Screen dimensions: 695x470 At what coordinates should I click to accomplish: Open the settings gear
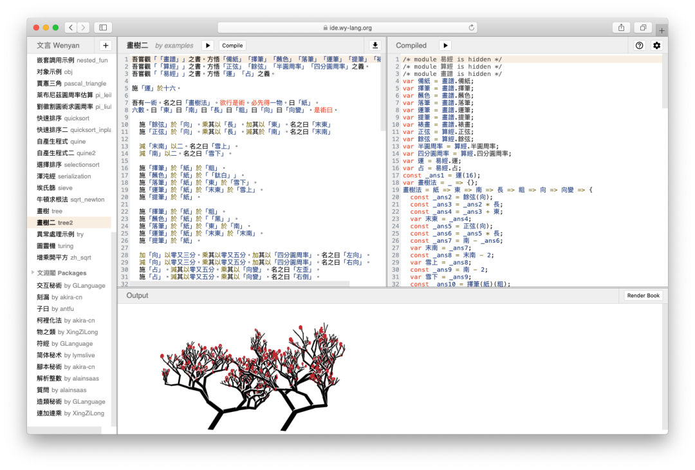tap(656, 45)
